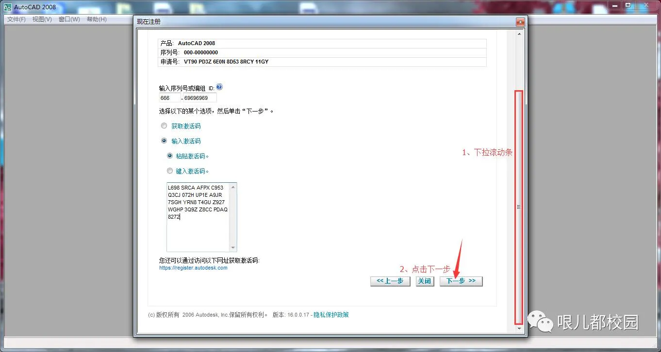Click inside the activation code text area
Screen dimensions: 661x352
point(198,217)
